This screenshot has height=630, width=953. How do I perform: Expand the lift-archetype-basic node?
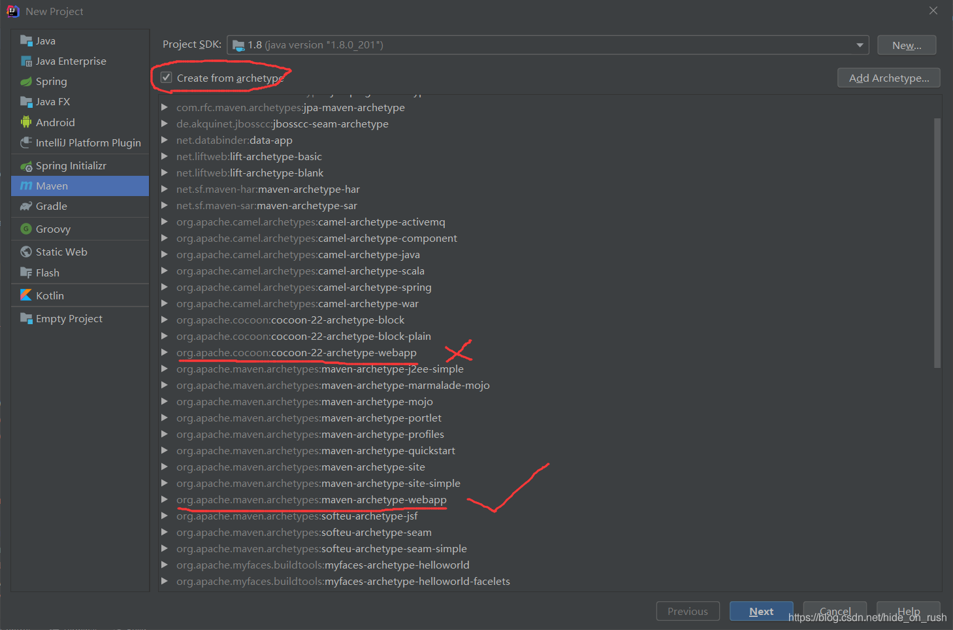165,156
